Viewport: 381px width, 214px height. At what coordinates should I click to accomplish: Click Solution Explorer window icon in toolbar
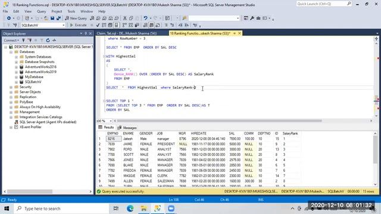point(246,18)
